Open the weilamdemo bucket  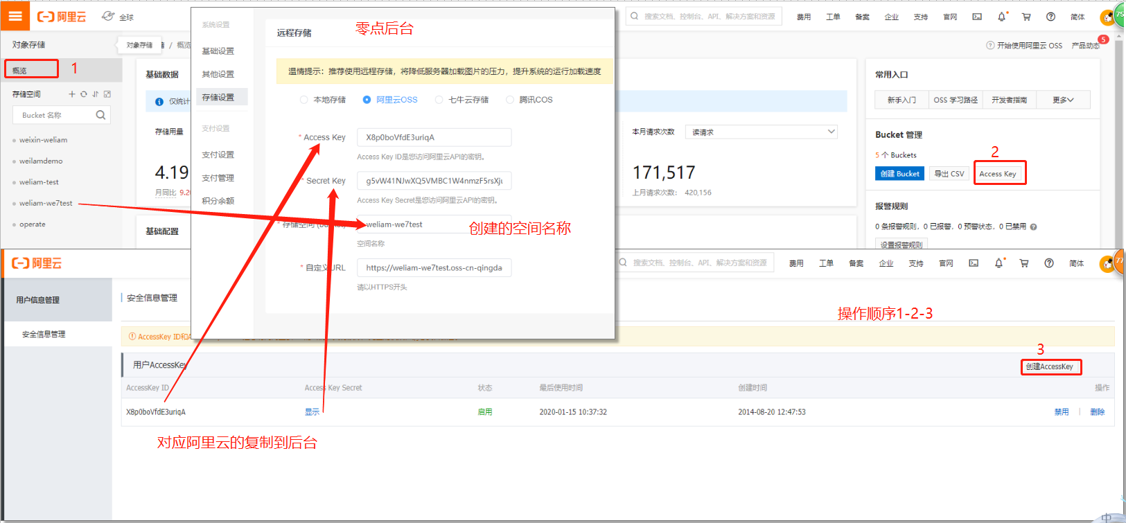[41, 161]
